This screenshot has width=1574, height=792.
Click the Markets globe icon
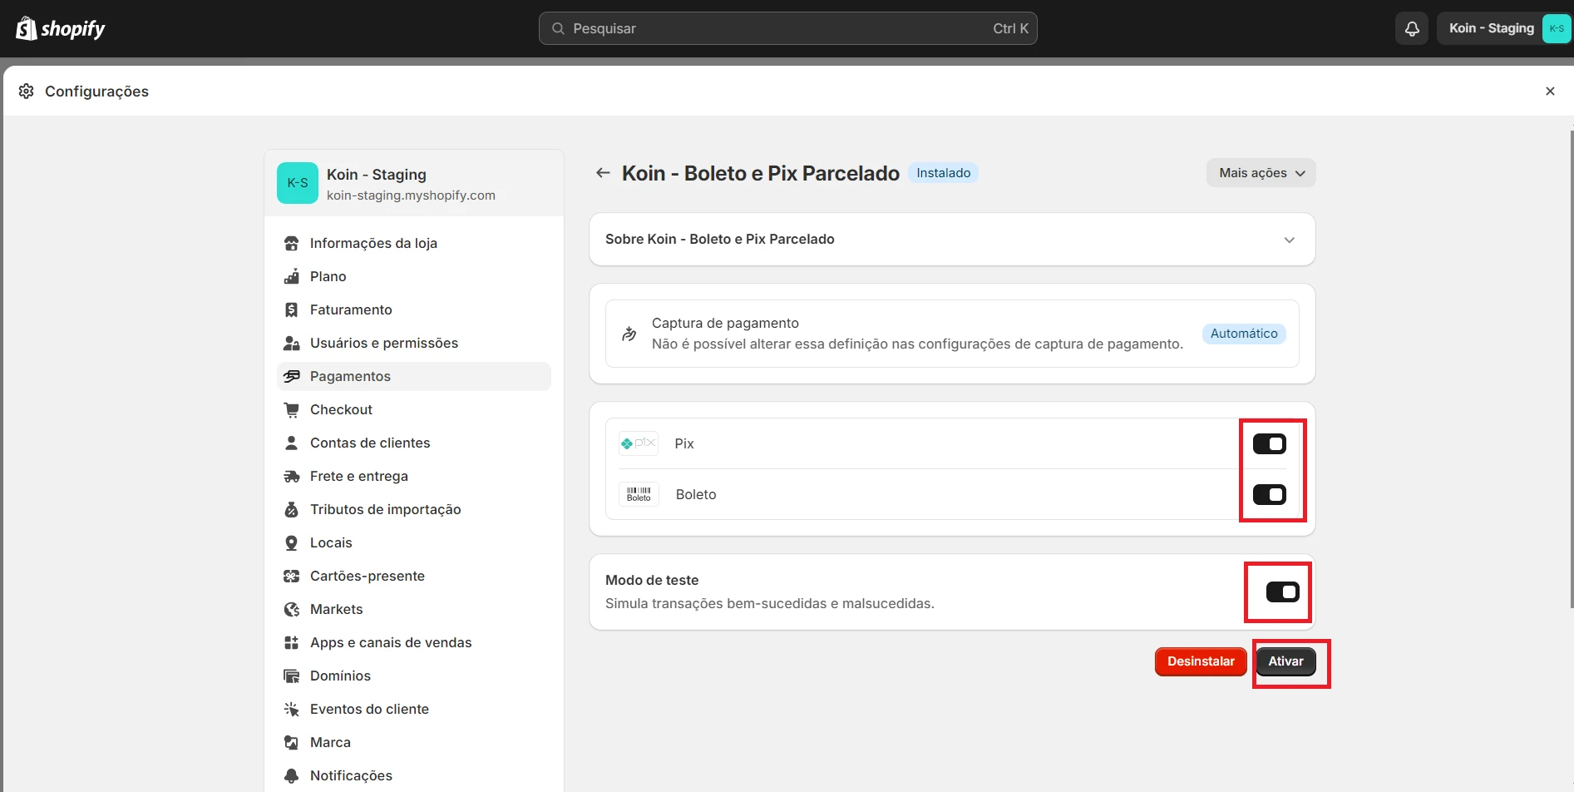291,609
